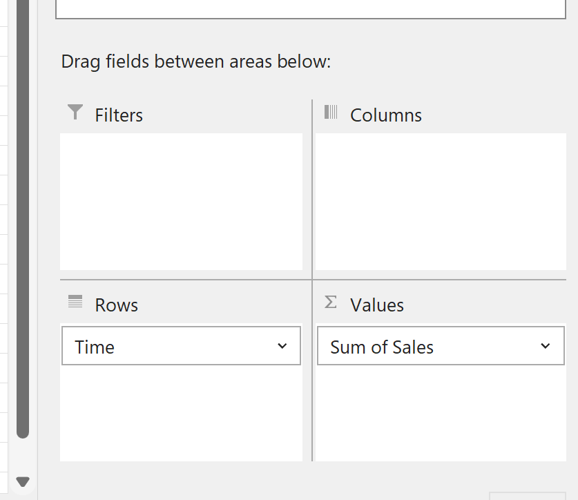Click the Columns area icon

point(331,112)
